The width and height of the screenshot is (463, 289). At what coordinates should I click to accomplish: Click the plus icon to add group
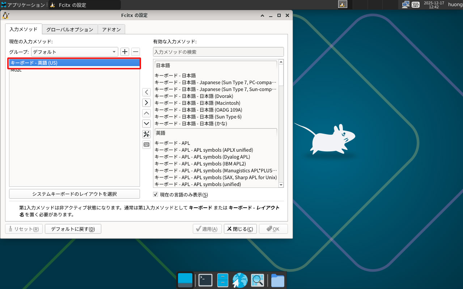(x=125, y=52)
